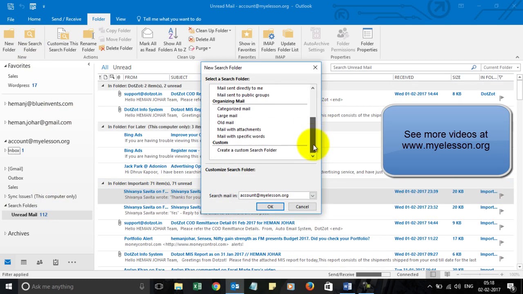Select the All messages filter
The height and width of the screenshot is (294, 523).
coord(105,67)
